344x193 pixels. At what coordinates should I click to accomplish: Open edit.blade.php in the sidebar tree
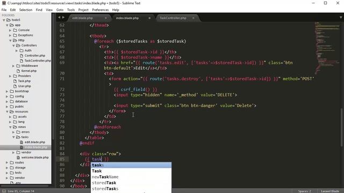click(x=34, y=142)
